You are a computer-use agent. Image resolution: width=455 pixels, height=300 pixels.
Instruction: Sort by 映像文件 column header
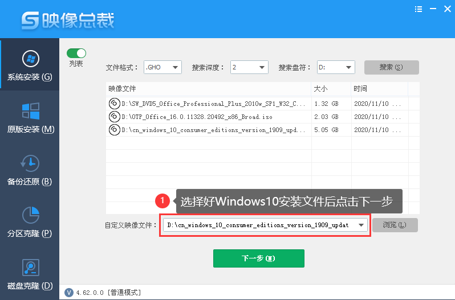coord(208,89)
